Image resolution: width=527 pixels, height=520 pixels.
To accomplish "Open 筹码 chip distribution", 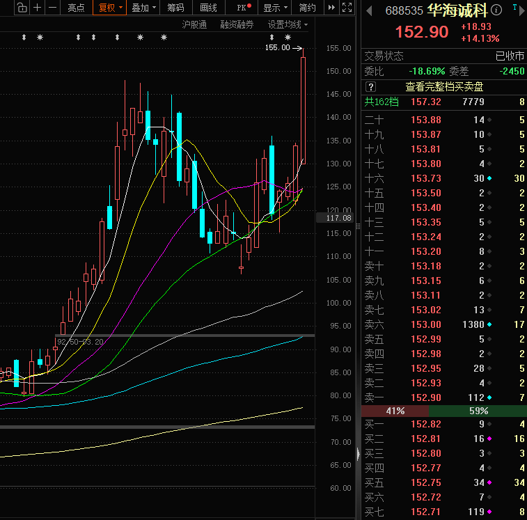I will point(175,8).
